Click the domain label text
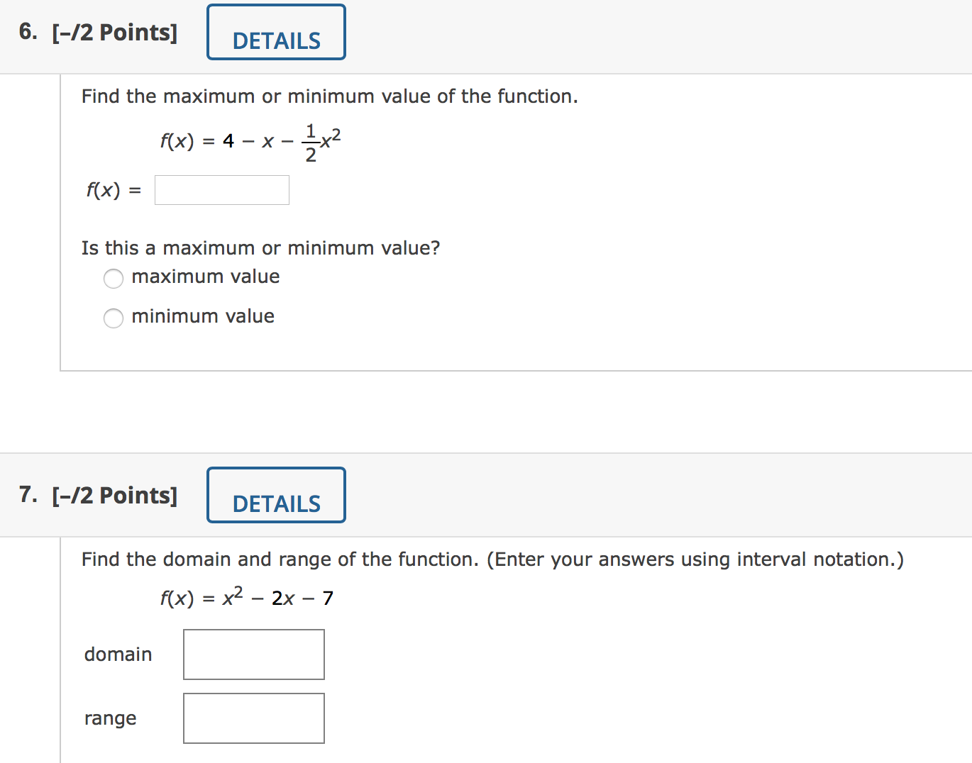 click(x=118, y=654)
